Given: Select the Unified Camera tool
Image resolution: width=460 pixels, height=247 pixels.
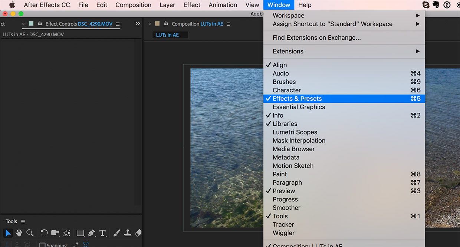Looking at the screenshot, I should coord(55,233).
